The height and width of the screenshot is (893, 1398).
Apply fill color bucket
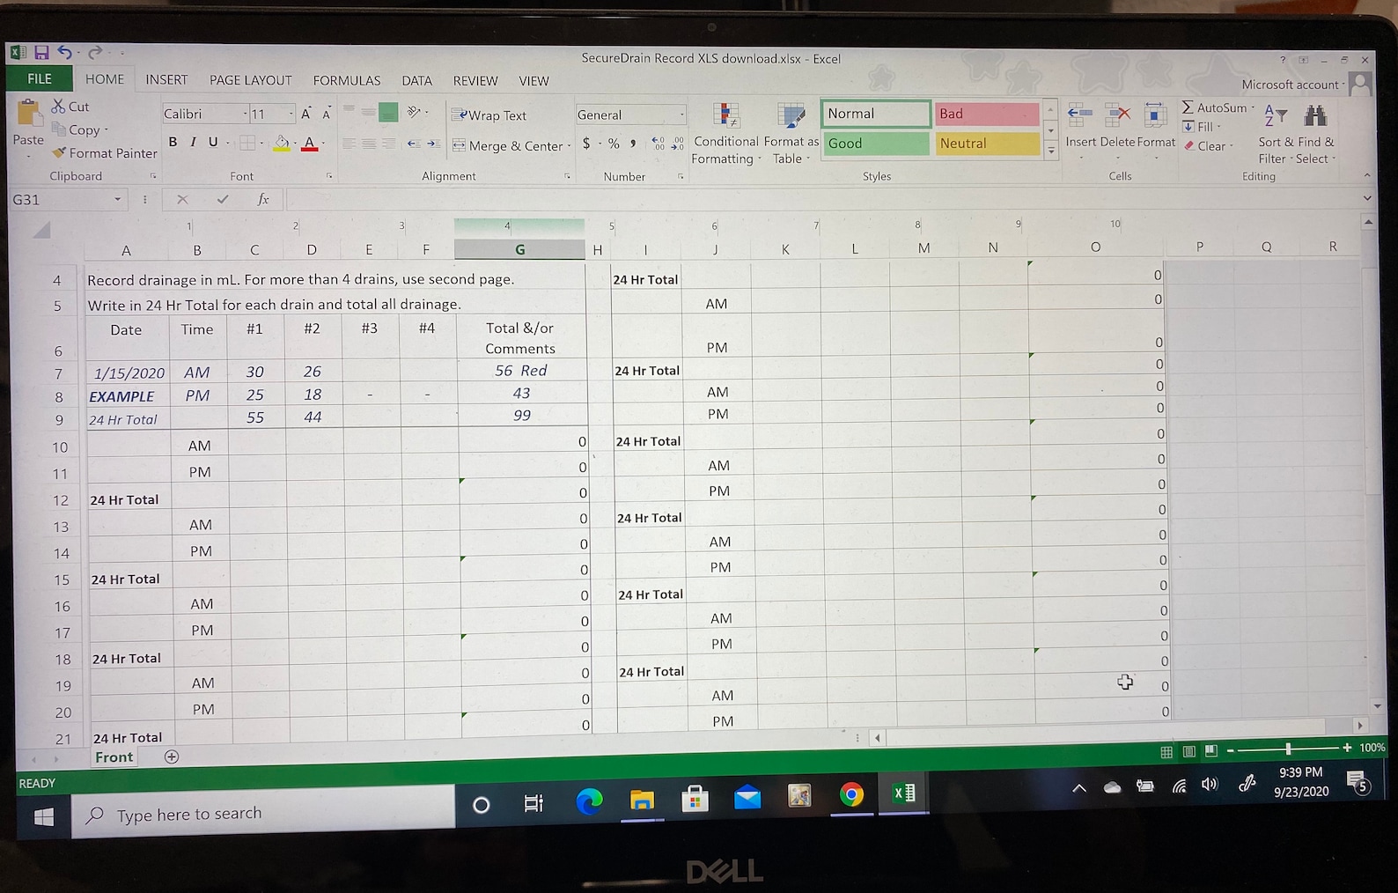pos(282,143)
